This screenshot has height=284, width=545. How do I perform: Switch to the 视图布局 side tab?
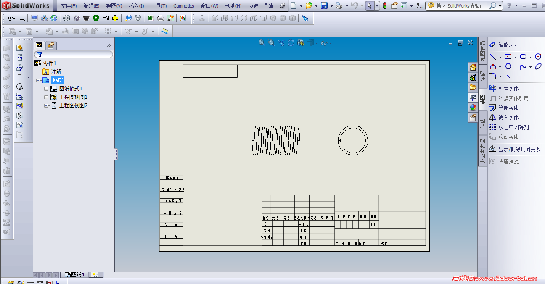click(x=483, y=50)
